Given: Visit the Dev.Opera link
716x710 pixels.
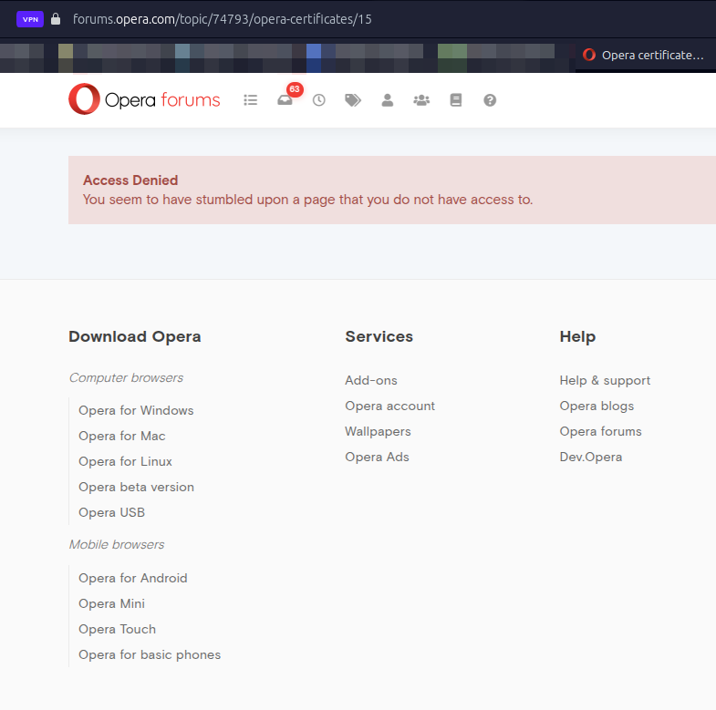Looking at the screenshot, I should click(x=590, y=457).
